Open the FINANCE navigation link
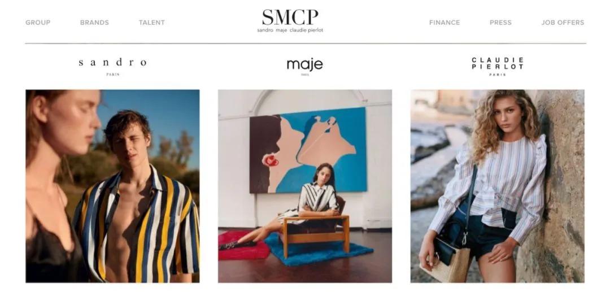This screenshot has width=610, height=292. pos(445,23)
